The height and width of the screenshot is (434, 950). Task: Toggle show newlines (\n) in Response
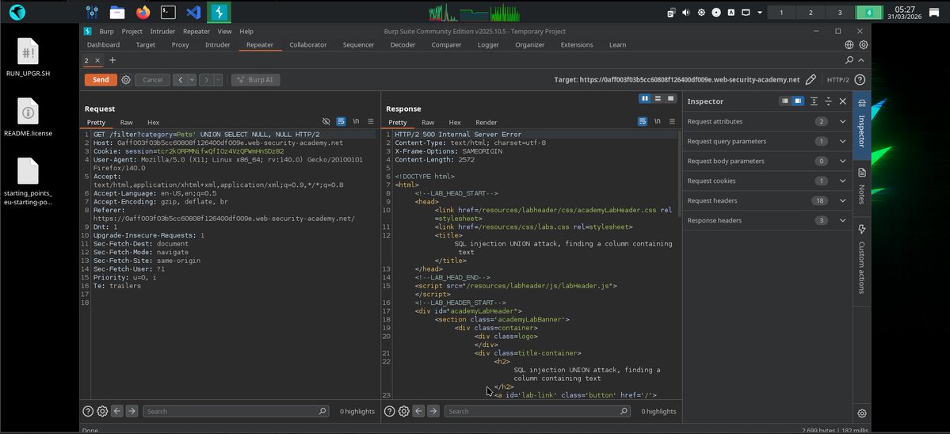pos(658,122)
